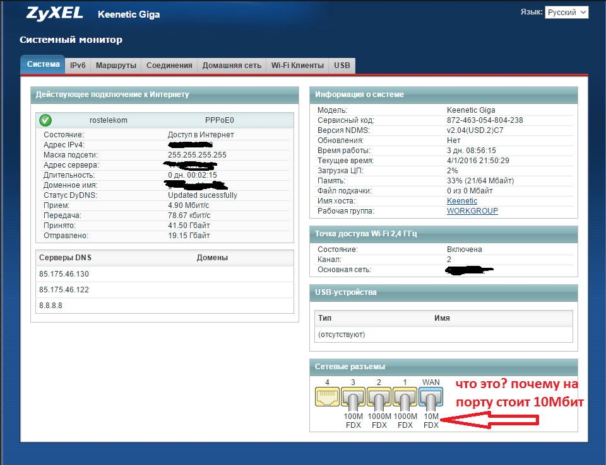Click NDMS version v2.04(USD.2)C7
The height and width of the screenshot is (465, 606).
click(475, 130)
